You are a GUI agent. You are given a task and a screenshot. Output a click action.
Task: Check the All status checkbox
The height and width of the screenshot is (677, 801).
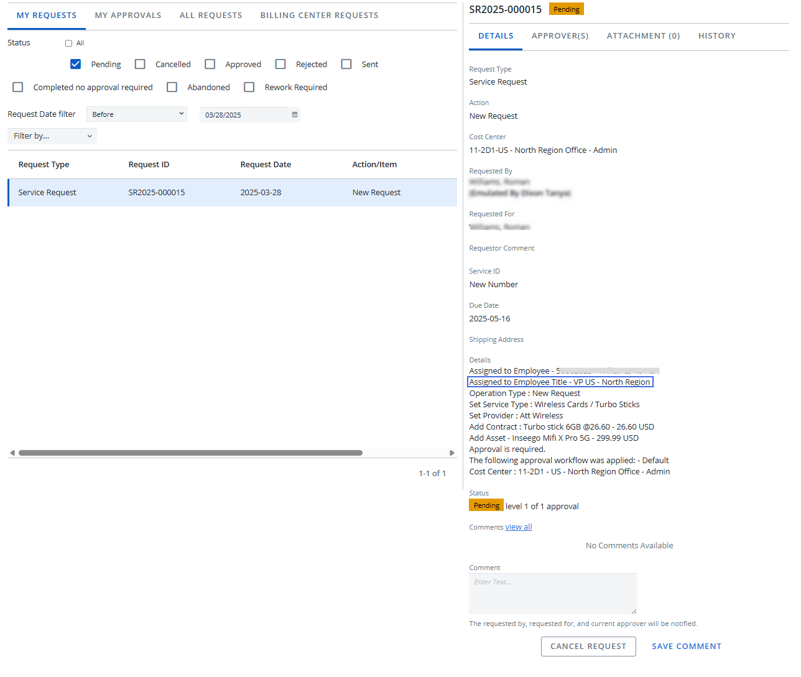(69, 44)
